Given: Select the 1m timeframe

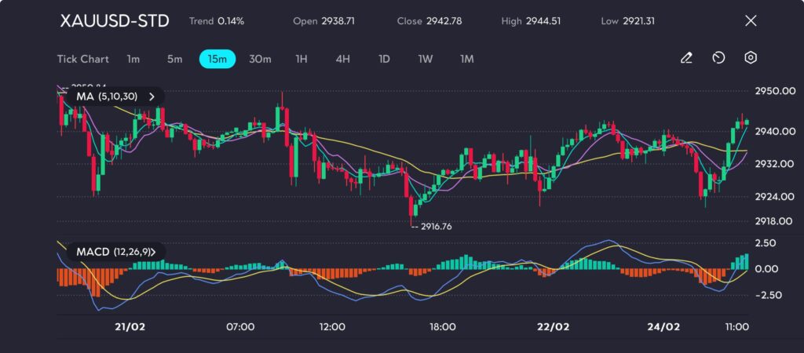Looking at the screenshot, I should pos(133,59).
